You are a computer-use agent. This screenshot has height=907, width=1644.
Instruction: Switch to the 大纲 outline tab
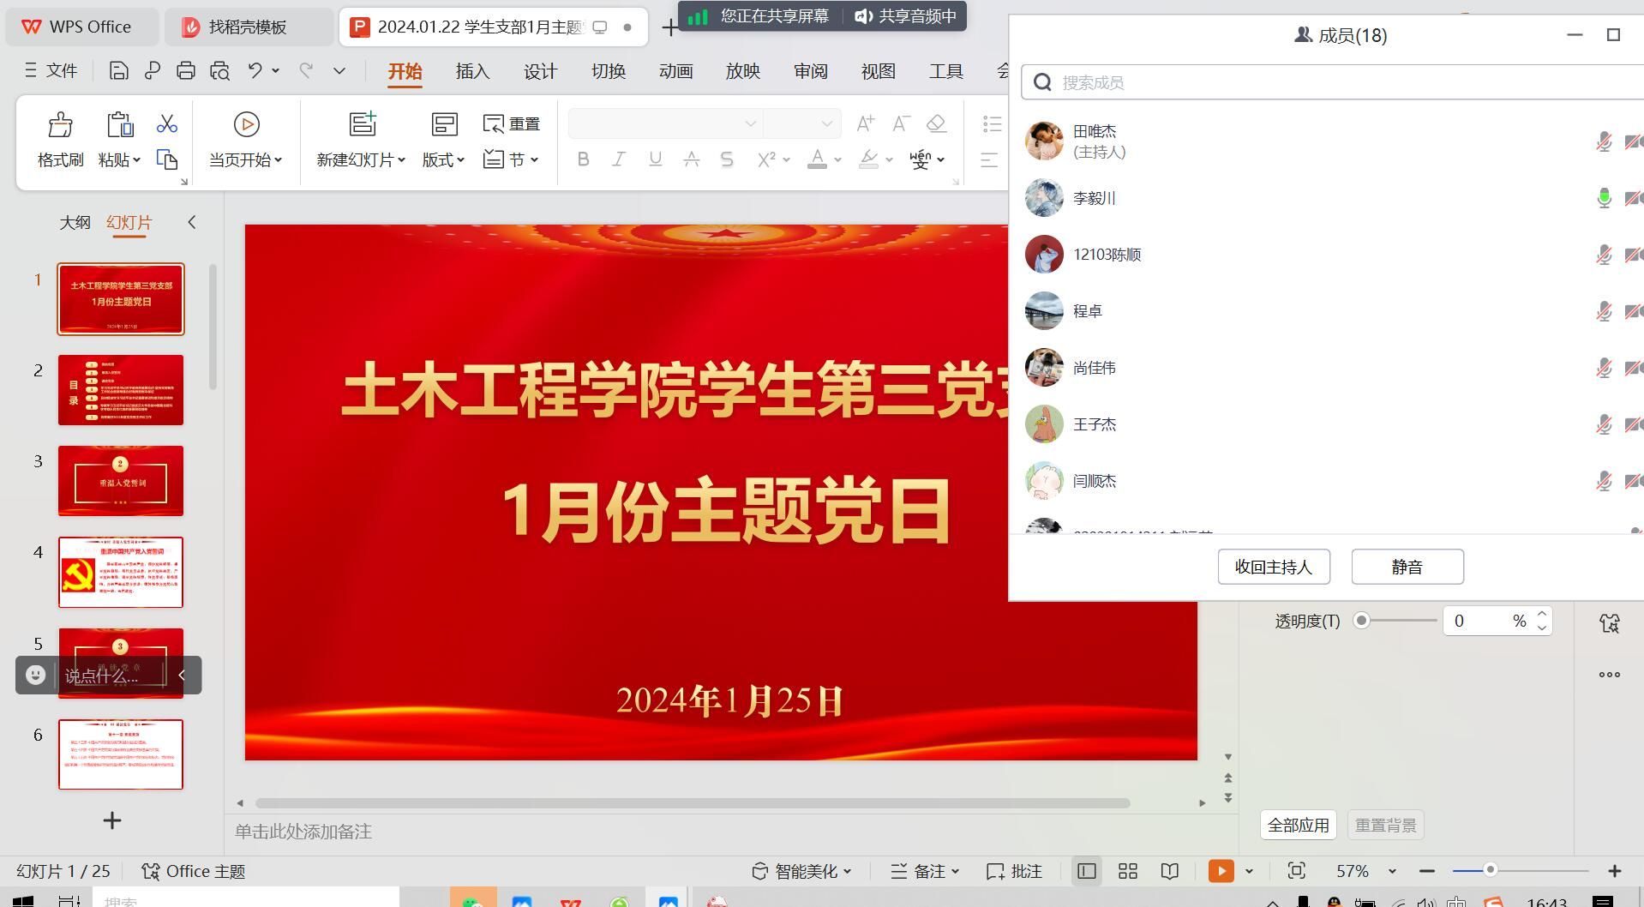pyautogui.click(x=75, y=223)
